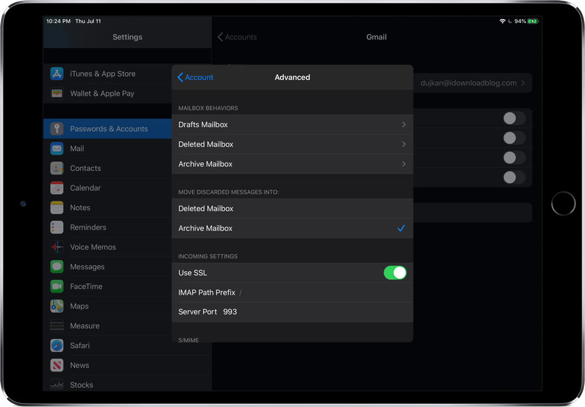Select FaceTime label in Settings sidebar
The image size is (585, 407).
(x=86, y=287)
